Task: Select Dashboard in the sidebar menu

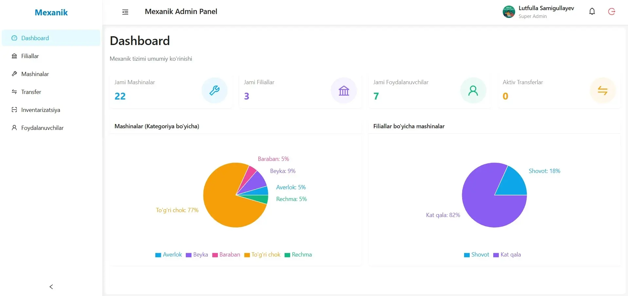Action: coord(35,38)
